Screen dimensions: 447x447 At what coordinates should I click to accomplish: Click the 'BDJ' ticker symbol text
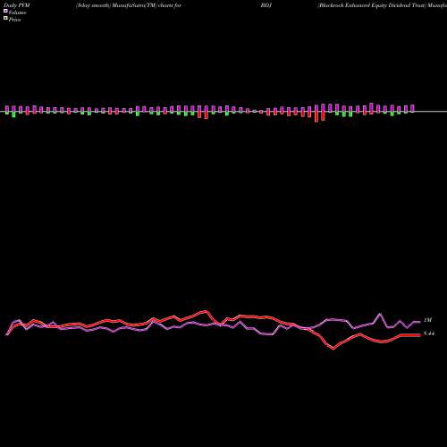[266, 5]
